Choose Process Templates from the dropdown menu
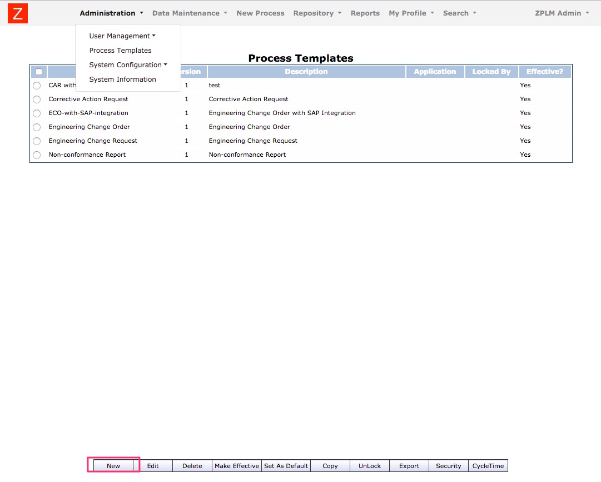The image size is (601, 482). 121,50
